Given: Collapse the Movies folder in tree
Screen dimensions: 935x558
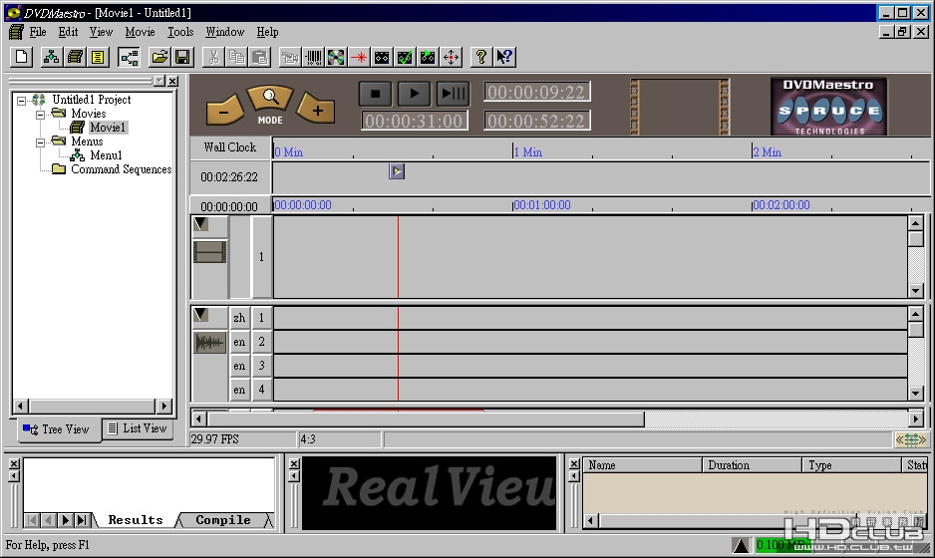Looking at the screenshot, I should tap(40, 114).
